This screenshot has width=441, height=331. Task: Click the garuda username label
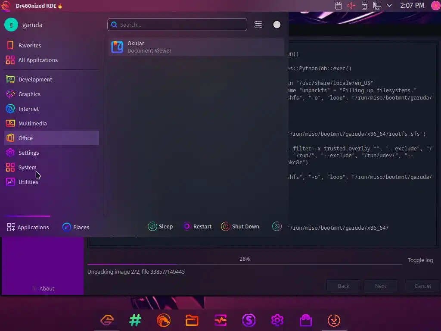tap(32, 25)
